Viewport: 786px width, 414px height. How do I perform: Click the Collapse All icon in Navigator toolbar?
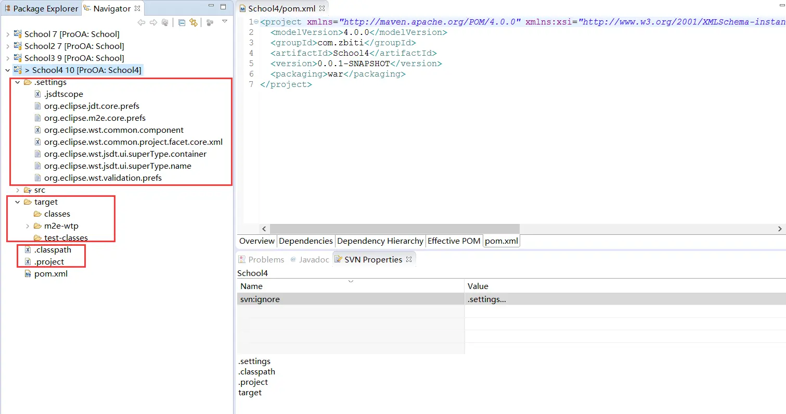[x=182, y=22]
